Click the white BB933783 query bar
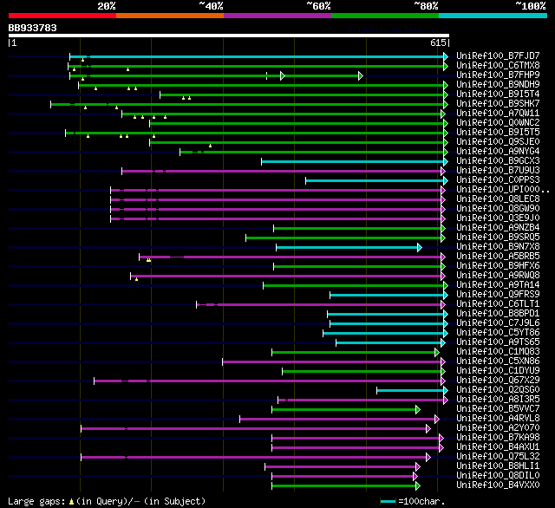 [x=229, y=36]
